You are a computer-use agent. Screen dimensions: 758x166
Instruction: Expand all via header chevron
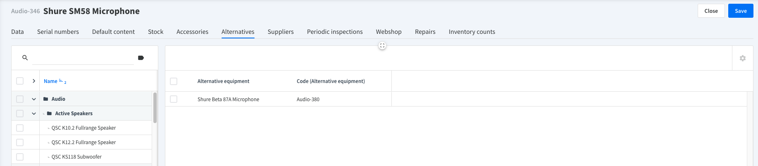(34, 81)
